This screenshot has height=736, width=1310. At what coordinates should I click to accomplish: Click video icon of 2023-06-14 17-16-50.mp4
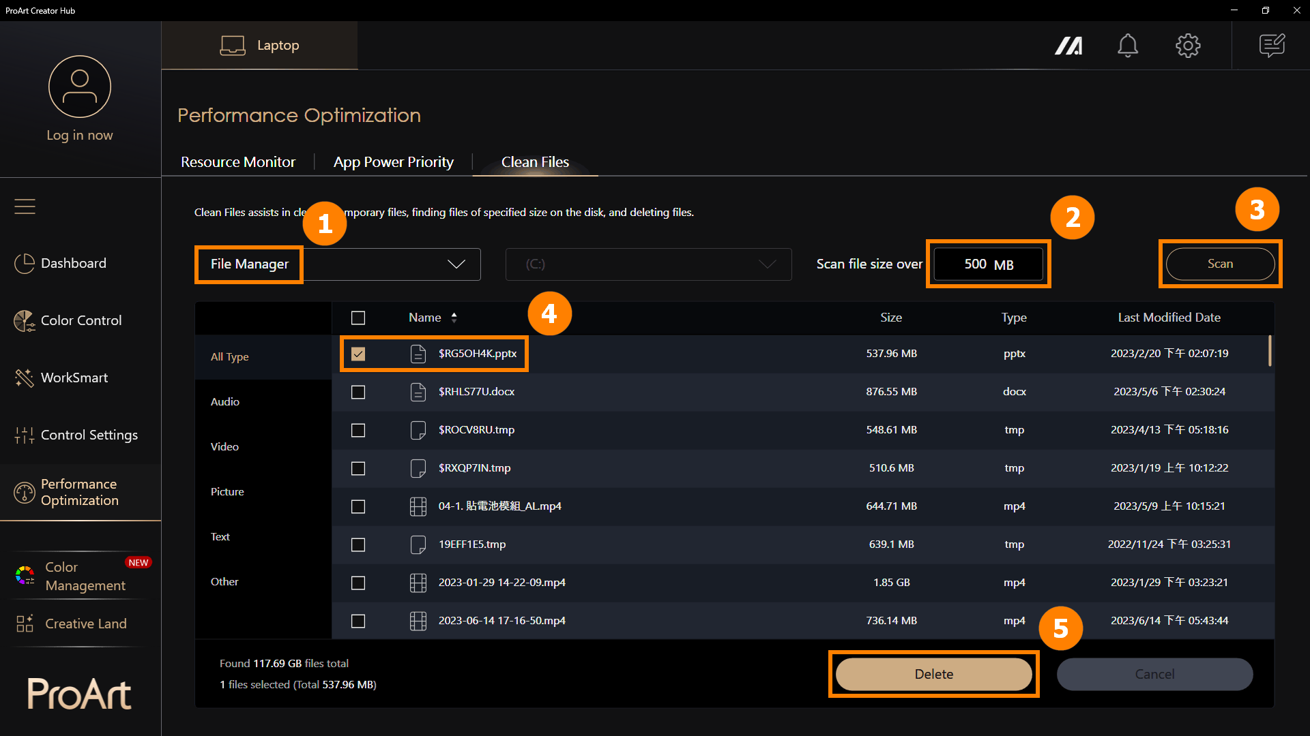point(418,621)
